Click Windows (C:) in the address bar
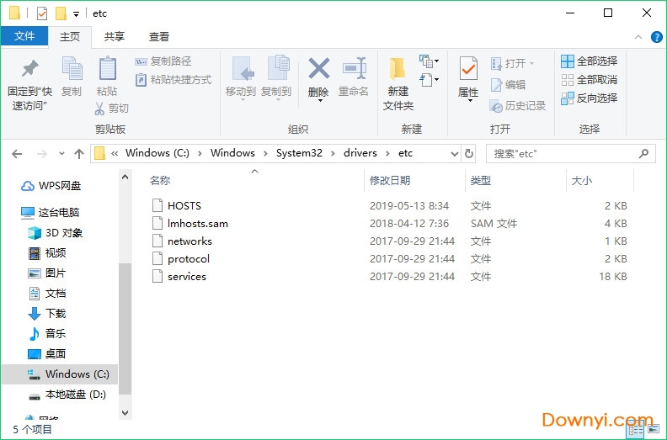 point(157,153)
